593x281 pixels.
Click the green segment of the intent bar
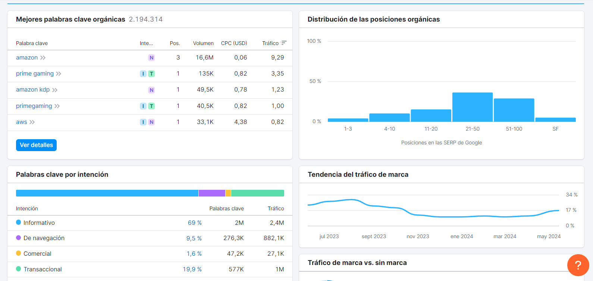point(258,193)
